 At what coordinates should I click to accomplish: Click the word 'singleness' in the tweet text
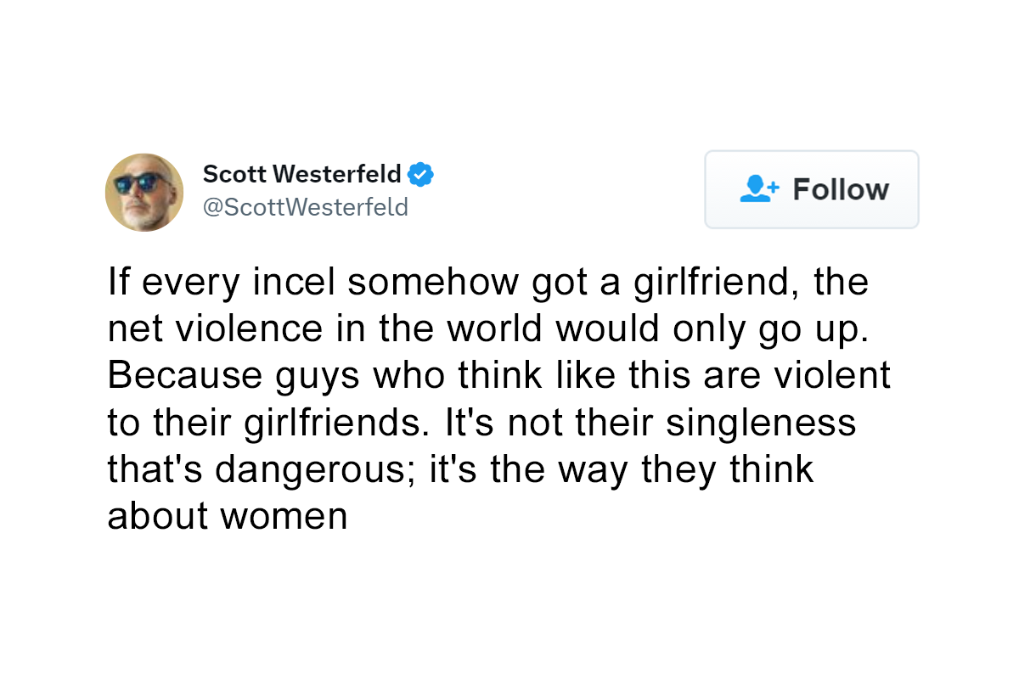coord(764,422)
